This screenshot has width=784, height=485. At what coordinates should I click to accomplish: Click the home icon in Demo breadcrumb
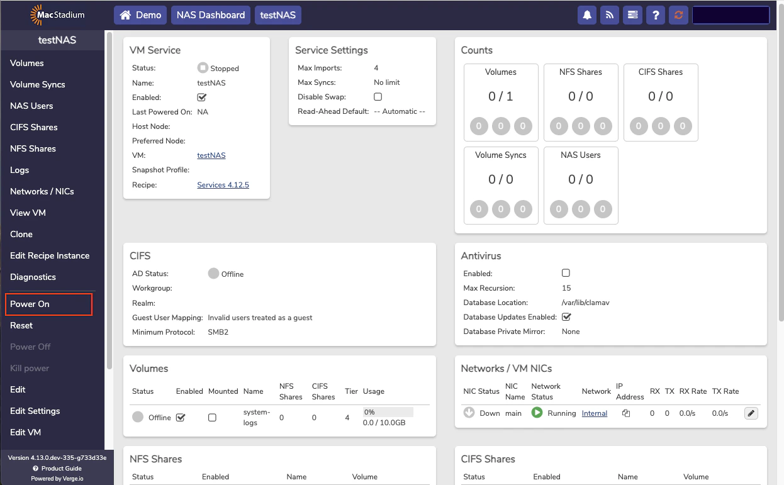(126, 15)
